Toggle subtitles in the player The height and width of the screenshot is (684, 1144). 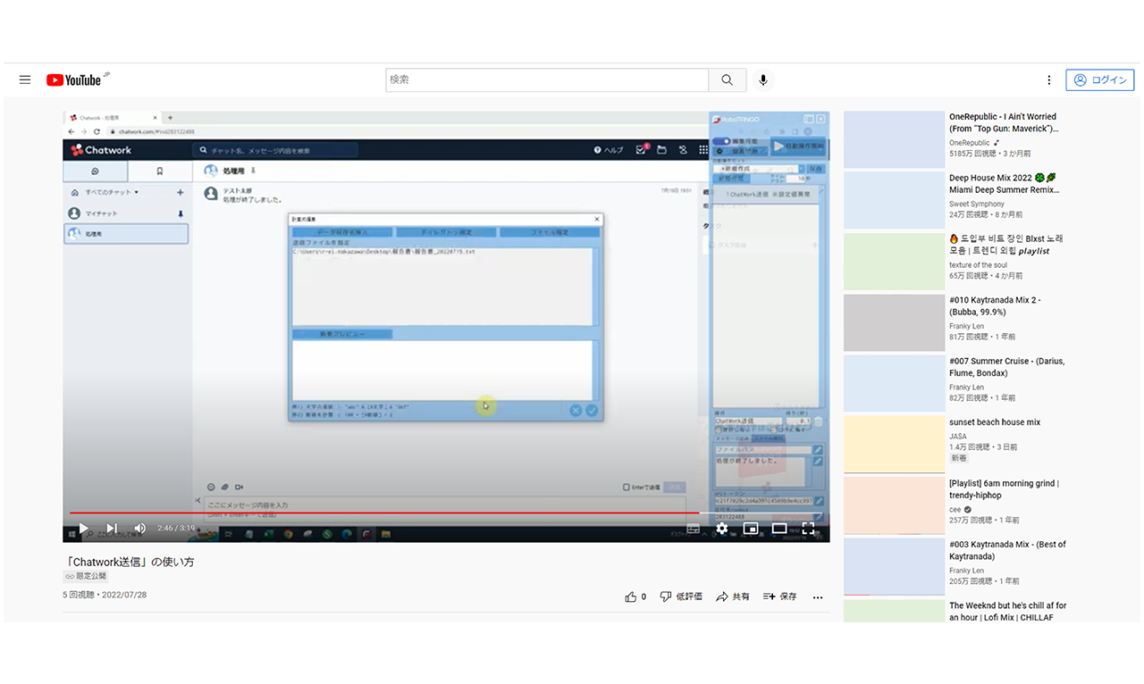(694, 529)
